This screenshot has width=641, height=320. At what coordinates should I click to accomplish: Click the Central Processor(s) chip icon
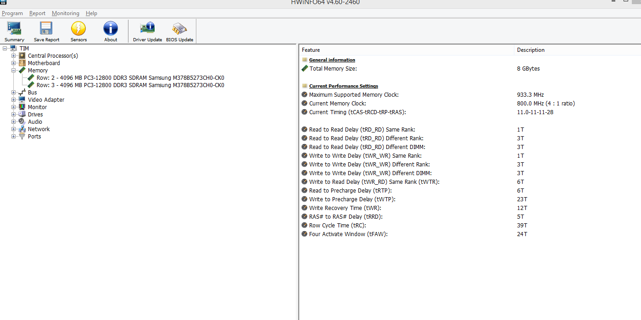[22, 55]
